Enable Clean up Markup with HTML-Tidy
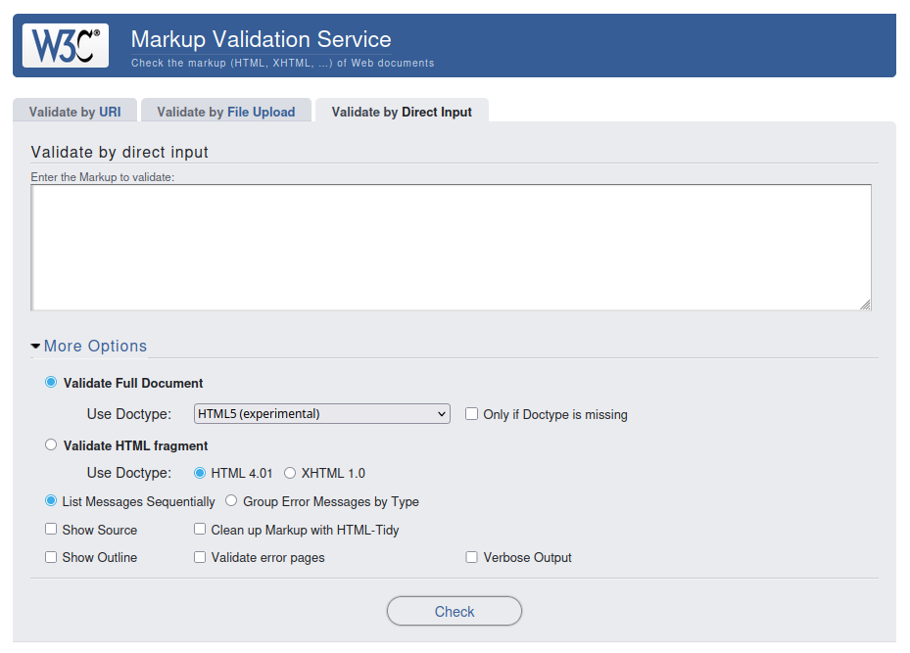The width and height of the screenshot is (910, 653). click(200, 529)
